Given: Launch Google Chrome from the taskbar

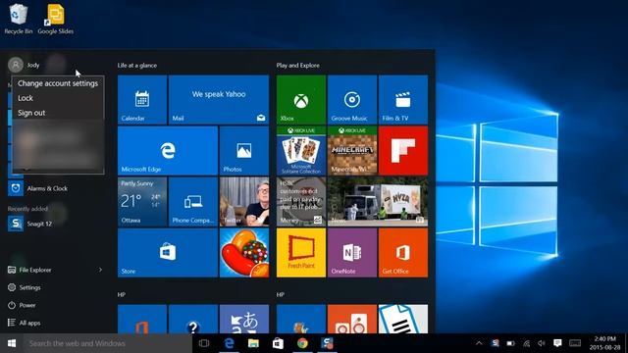Looking at the screenshot, I should [x=302, y=343].
